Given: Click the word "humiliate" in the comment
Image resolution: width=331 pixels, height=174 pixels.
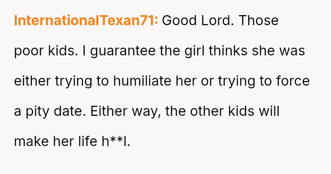Looking at the screenshot, I should point(142,81).
